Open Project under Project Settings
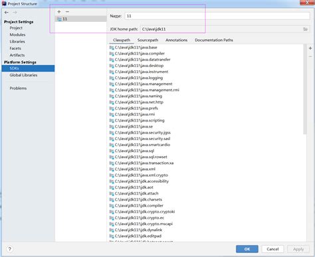315x257 pixels. [x=16, y=28]
